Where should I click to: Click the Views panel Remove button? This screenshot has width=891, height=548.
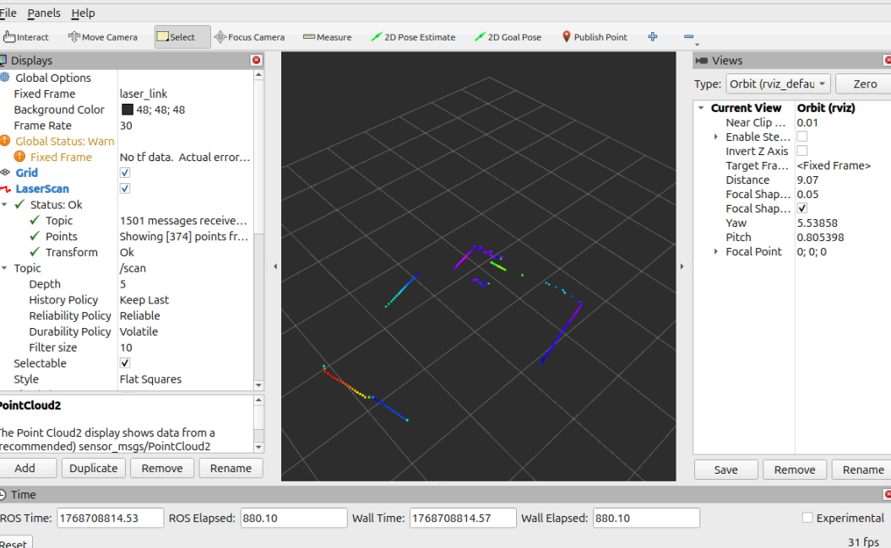[x=795, y=470]
